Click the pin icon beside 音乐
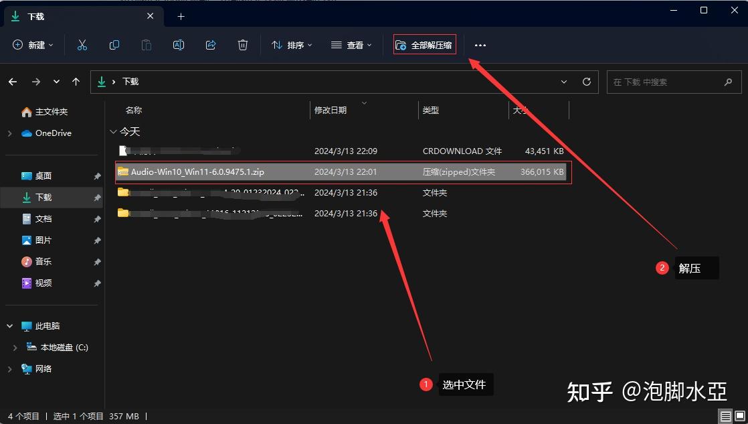 pos(97,262)
